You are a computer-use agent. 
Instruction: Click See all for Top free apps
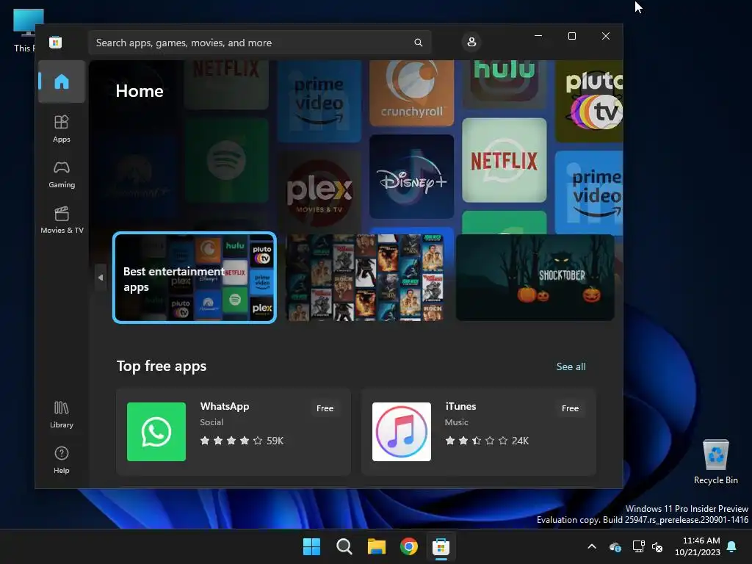pos(571,366)
